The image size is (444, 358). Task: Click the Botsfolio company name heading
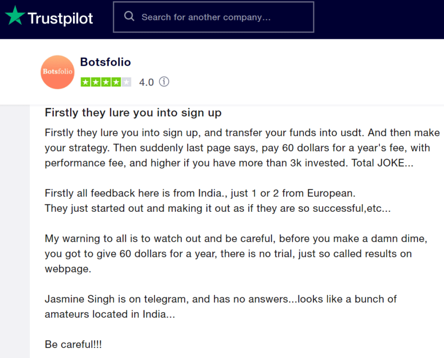(x=105, y=62)
